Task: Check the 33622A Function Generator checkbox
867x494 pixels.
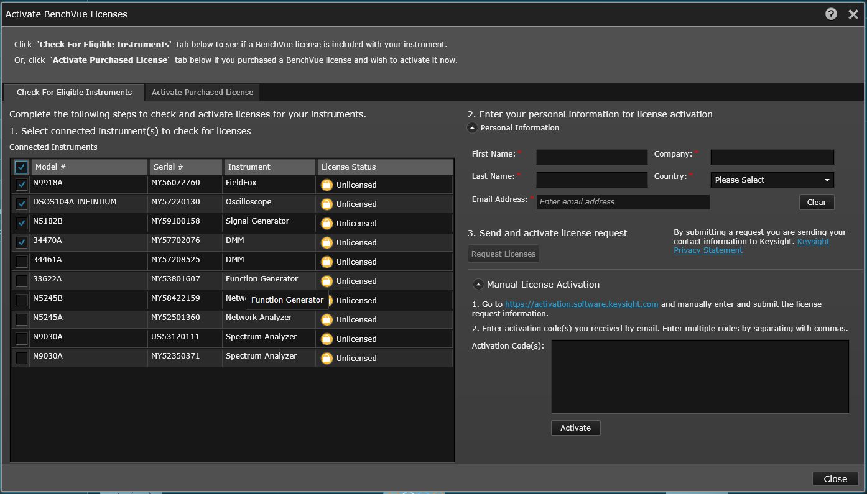Action: point(21,281)
